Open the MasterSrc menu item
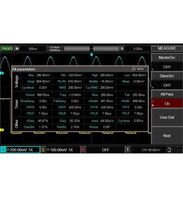 point(167,57)
